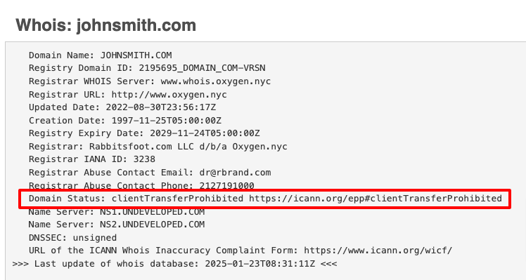Click the Registry Domain ID value

(203, 68)
